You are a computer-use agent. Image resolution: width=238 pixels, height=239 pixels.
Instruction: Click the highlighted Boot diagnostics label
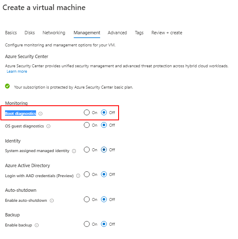[21, 114]
